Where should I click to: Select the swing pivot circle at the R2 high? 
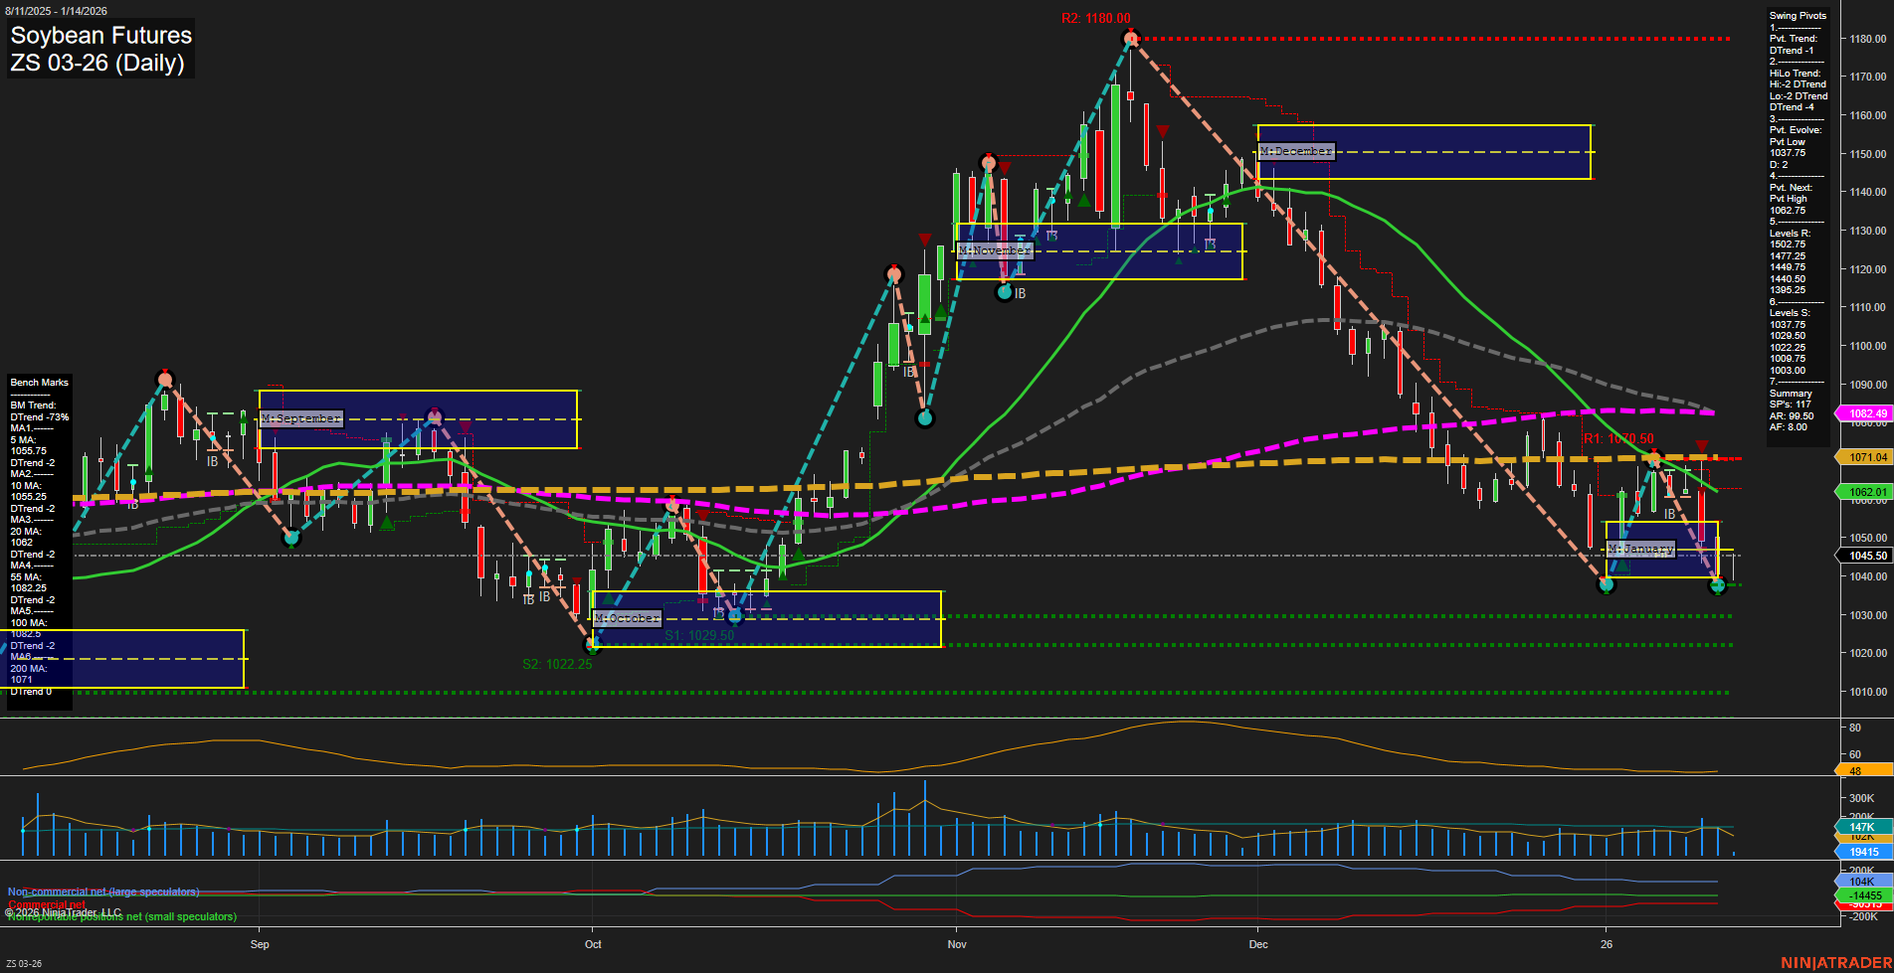[x=1130, y=38]
